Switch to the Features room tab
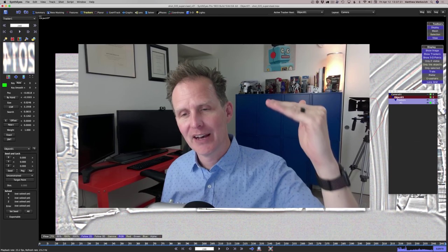 72,13
